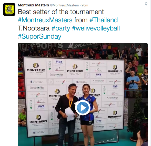
Task: Open the @MontreuxMasters handle link
Action: (64, 5)
